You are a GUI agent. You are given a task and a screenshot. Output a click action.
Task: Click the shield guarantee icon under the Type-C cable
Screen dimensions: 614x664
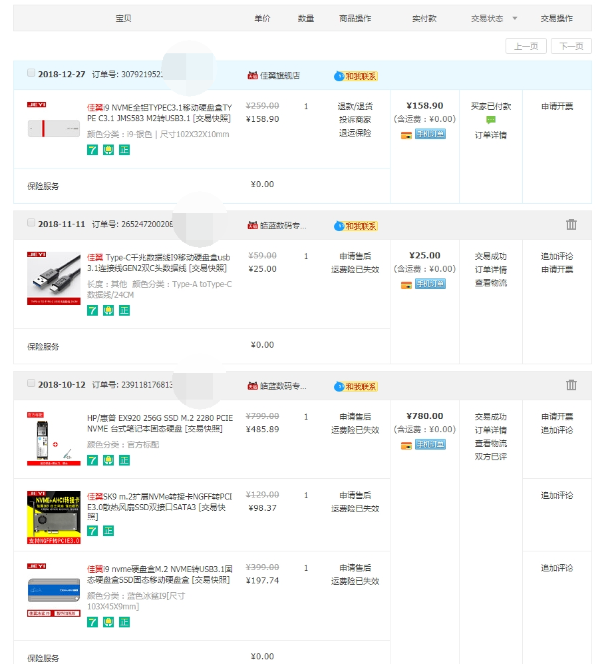(108, 310)
